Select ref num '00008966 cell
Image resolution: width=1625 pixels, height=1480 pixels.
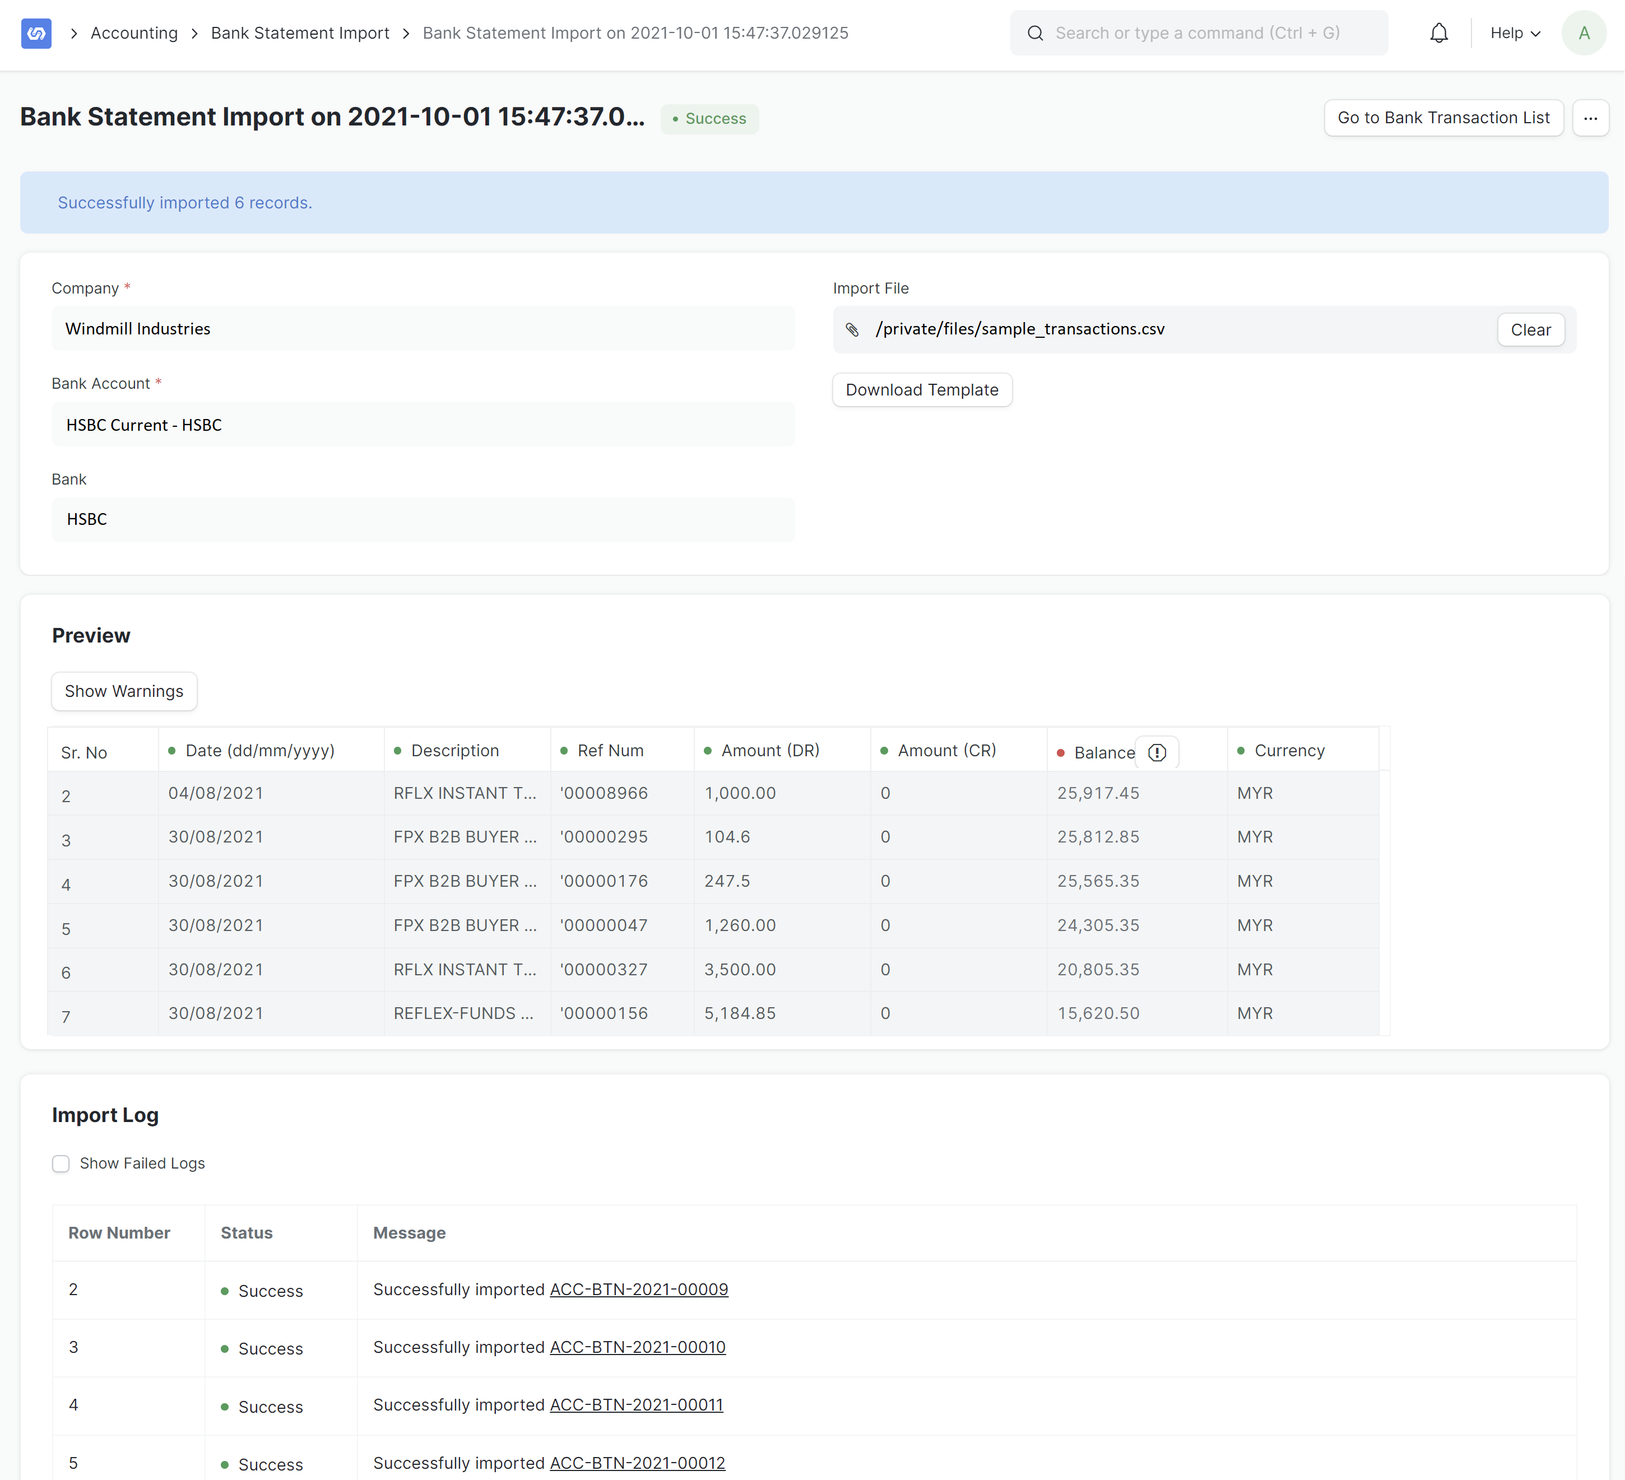coord(621,794)
